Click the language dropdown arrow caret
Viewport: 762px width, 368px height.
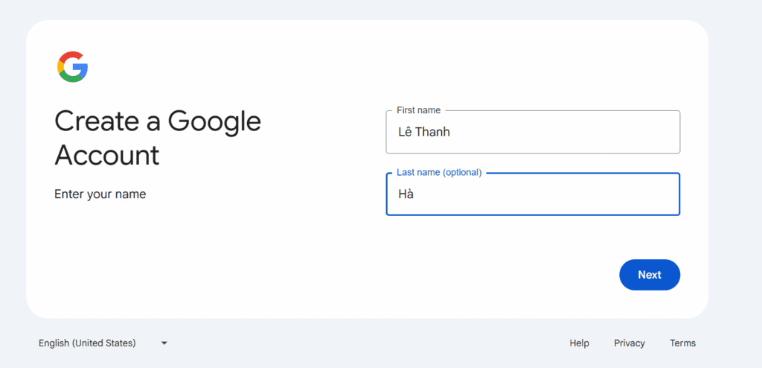pyautogui.click(x=164, y=343)
